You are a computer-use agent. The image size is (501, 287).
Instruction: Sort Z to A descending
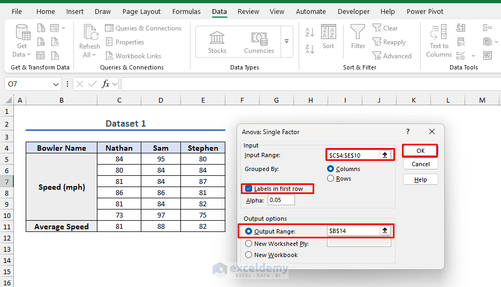pyautogui.click(x=309, y=49)
